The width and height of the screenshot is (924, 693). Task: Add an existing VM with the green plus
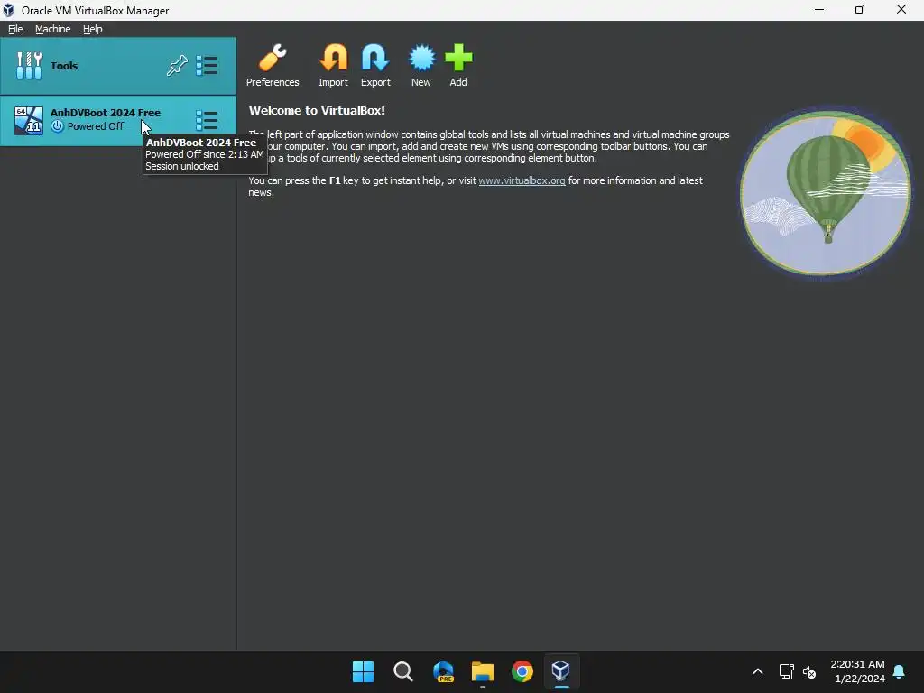(x=458, y=65)
